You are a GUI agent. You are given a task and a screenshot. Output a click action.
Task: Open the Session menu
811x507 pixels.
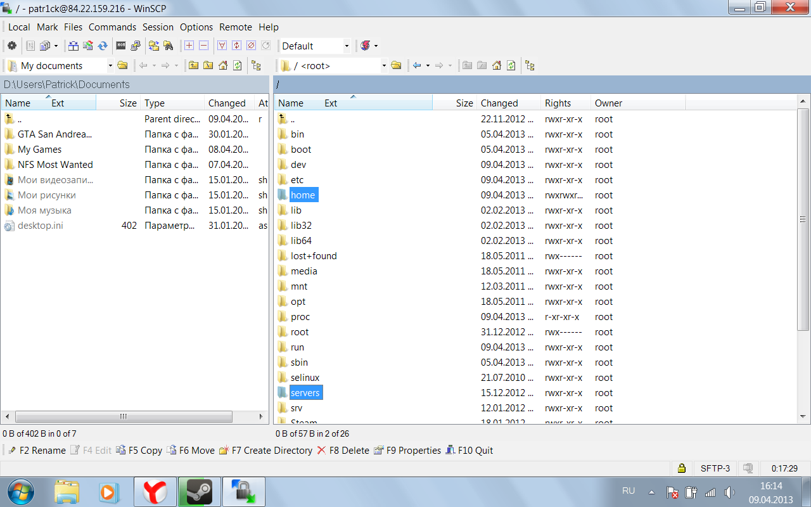(158, 27)
